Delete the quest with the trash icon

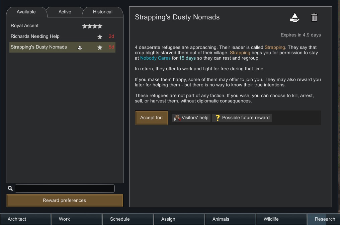click(x=314, y=17)
